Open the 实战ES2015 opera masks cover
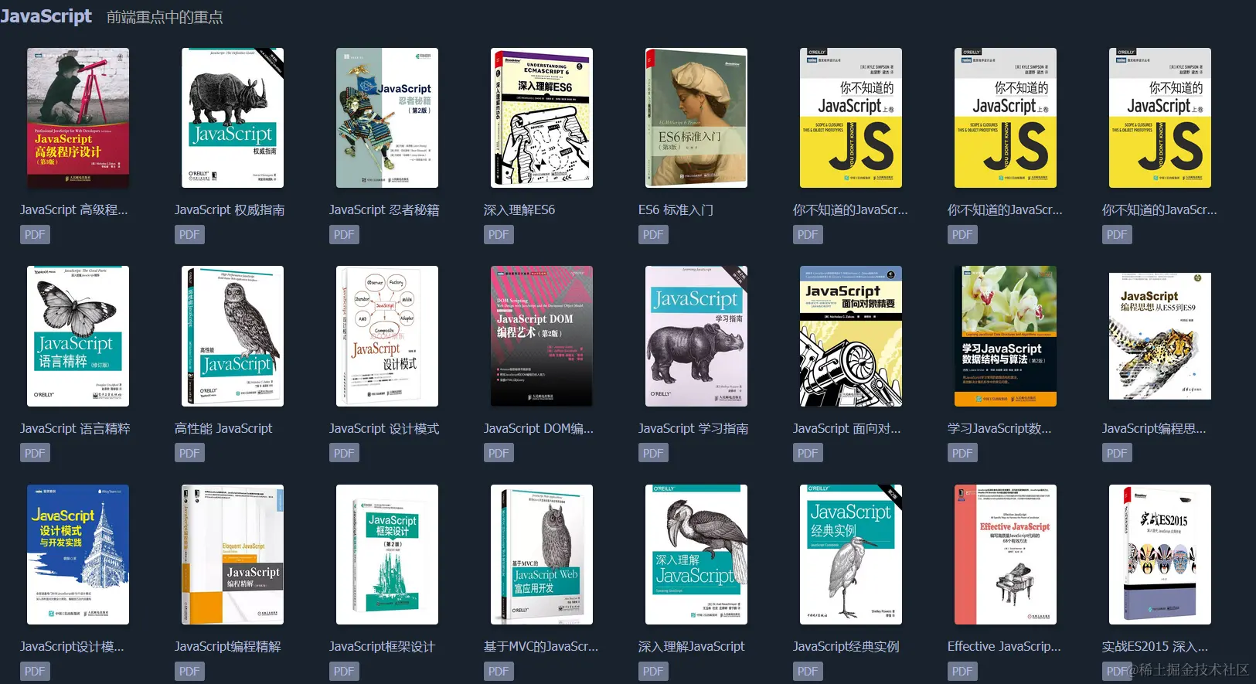This screenshot has height=684, width=1256. point(1160,554)
